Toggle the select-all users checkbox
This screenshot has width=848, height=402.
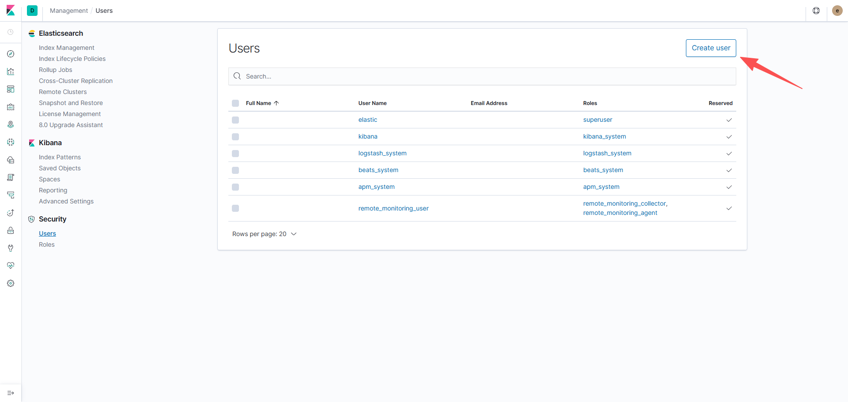pyautogui.click(x=235, y=103)
